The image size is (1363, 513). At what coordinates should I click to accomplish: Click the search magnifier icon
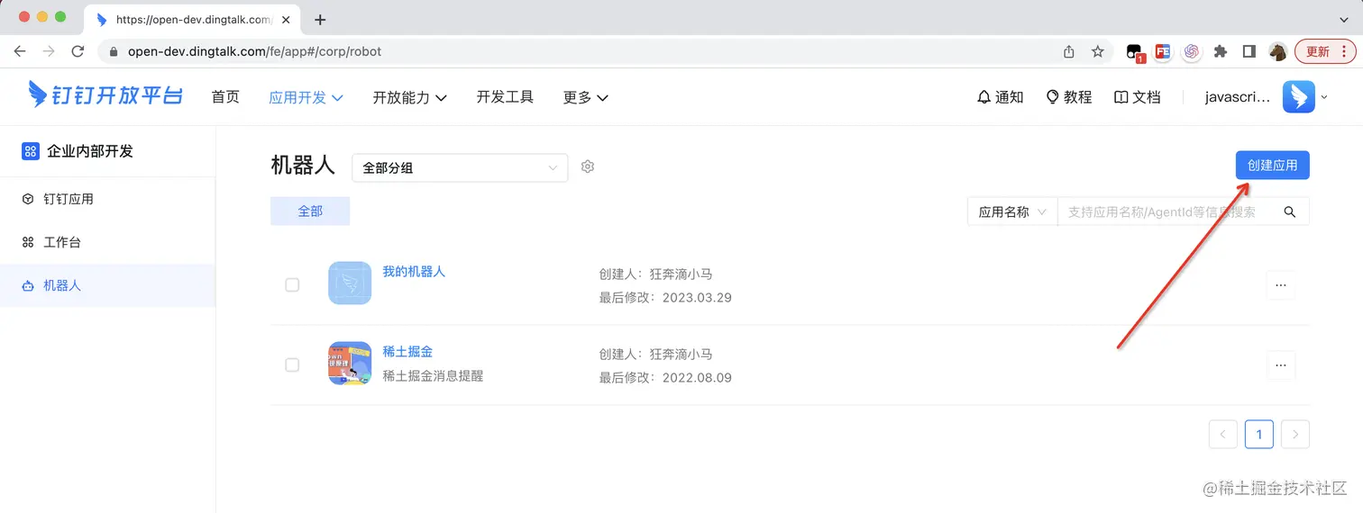1290,211
